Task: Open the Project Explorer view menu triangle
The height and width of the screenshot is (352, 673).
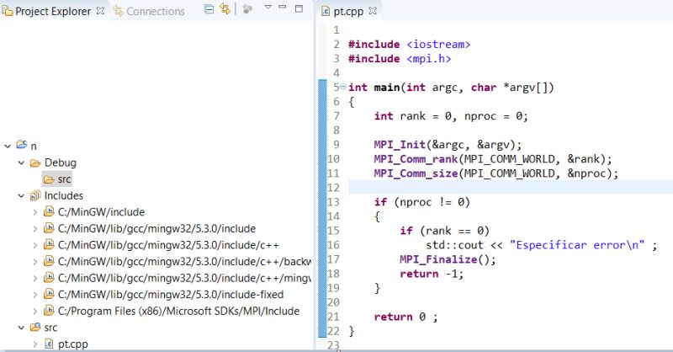Action: (x=268, y=8)
